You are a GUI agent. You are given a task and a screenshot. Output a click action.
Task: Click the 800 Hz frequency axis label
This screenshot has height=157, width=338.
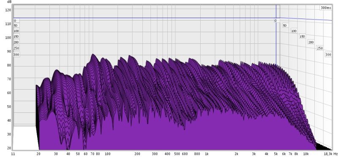[197, 154]
